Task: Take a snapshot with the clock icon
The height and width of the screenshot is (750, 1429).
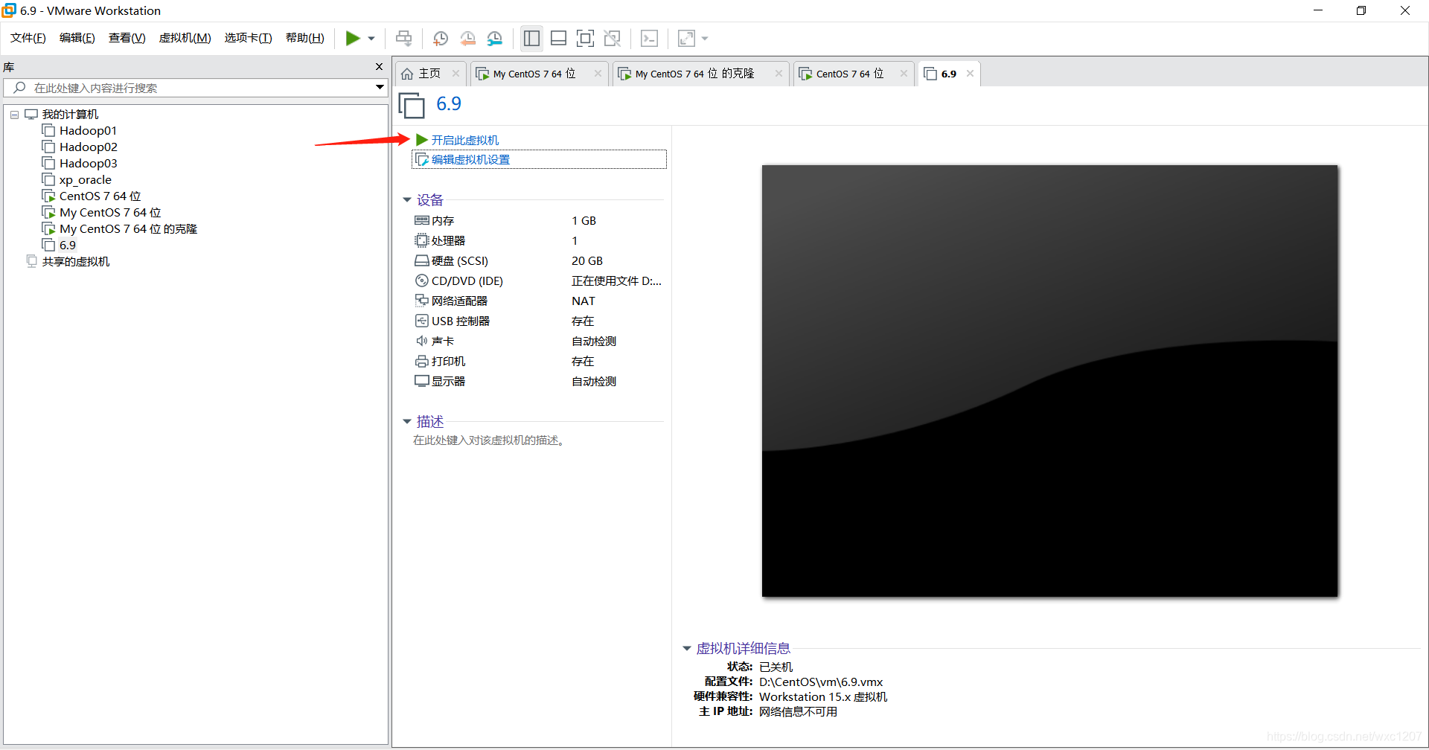Action: point(441,38)
